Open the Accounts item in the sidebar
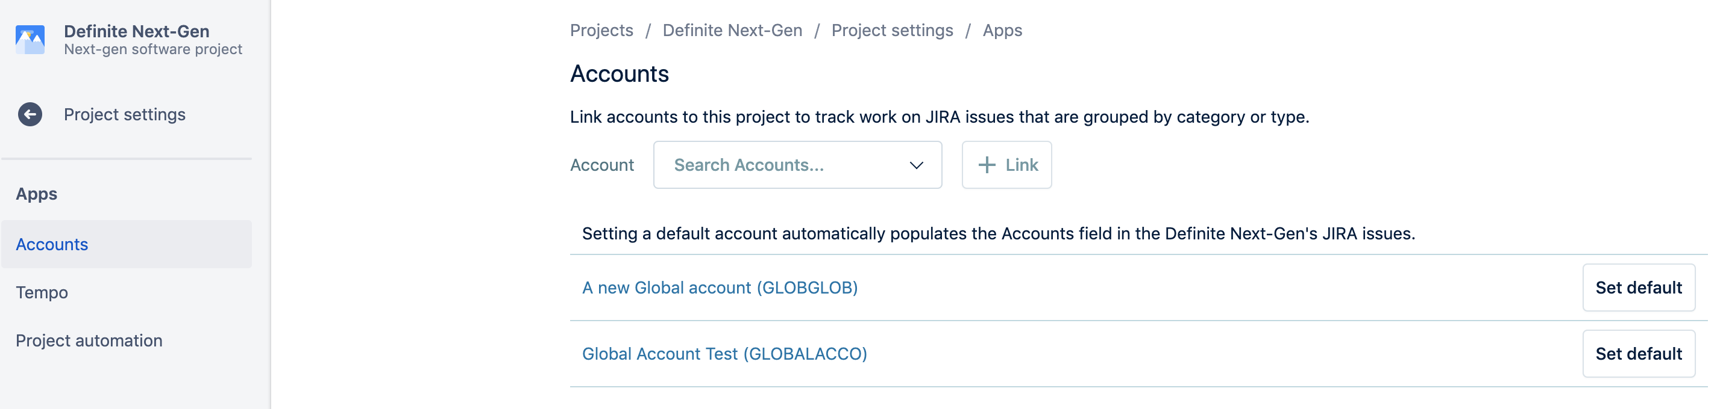The height and width of the screenshot is (409, 1720). [52, 244]
